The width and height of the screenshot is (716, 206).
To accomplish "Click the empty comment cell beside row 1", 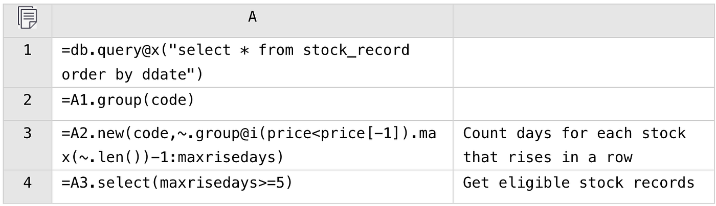I will (583, 62).
